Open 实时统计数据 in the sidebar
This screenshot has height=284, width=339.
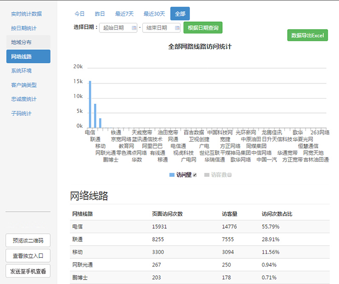27,14
